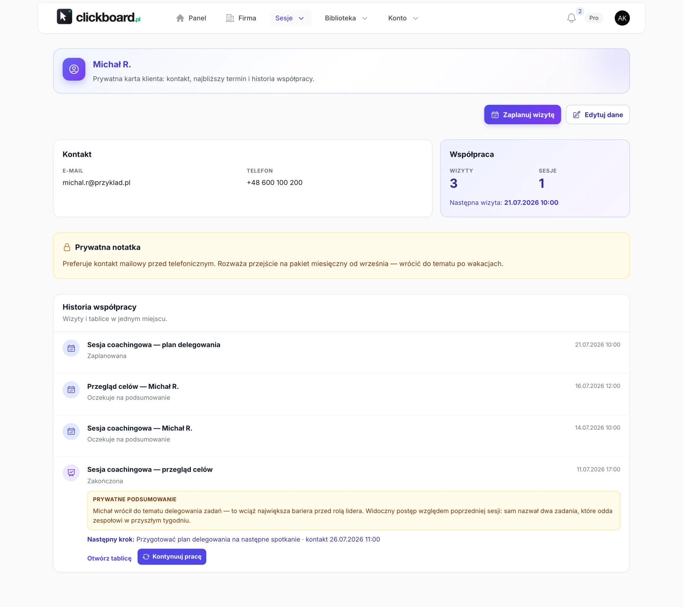Expand the Sesje dropdown menu
This screenshot has height=607, width=683.
pos(290,18)
